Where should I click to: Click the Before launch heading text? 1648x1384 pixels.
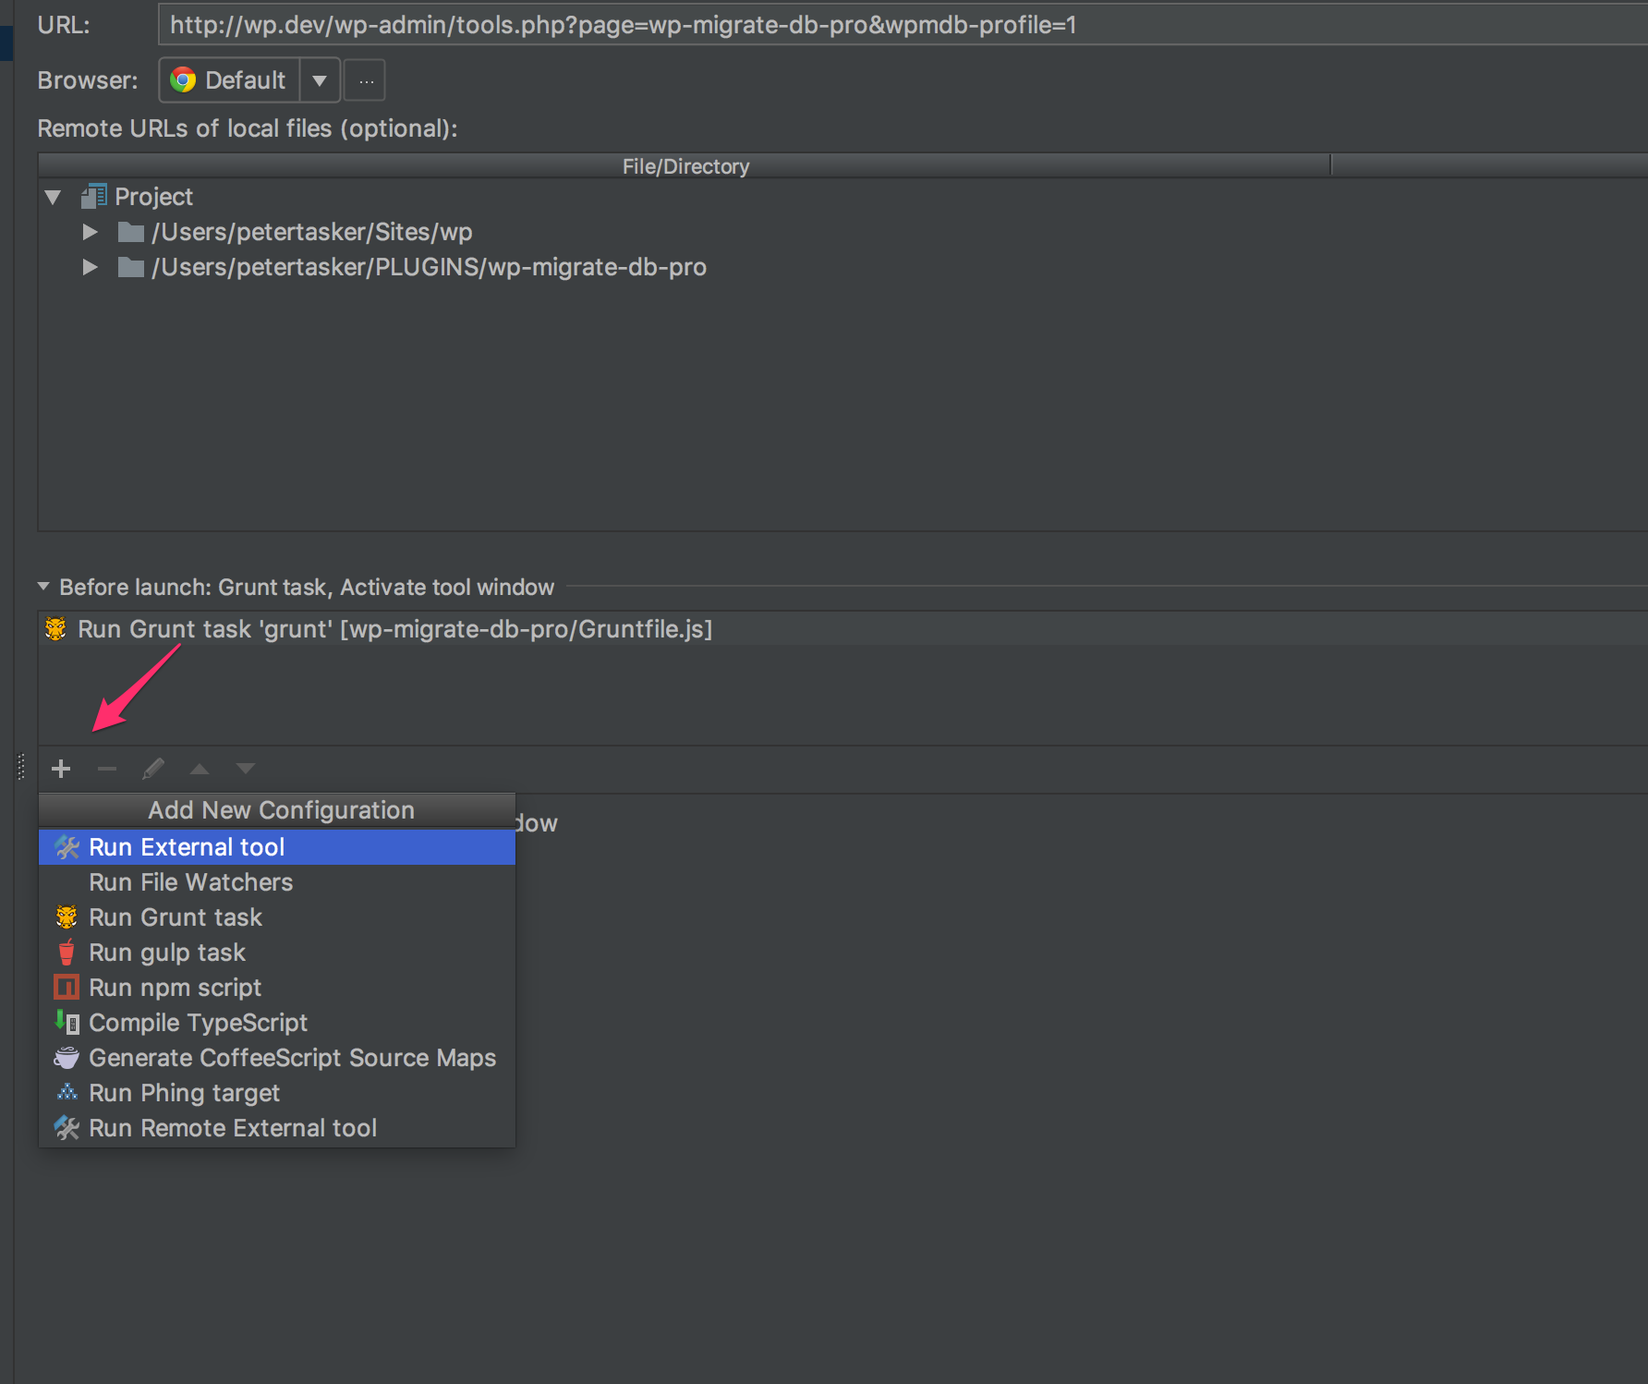[x=307, y=587]
